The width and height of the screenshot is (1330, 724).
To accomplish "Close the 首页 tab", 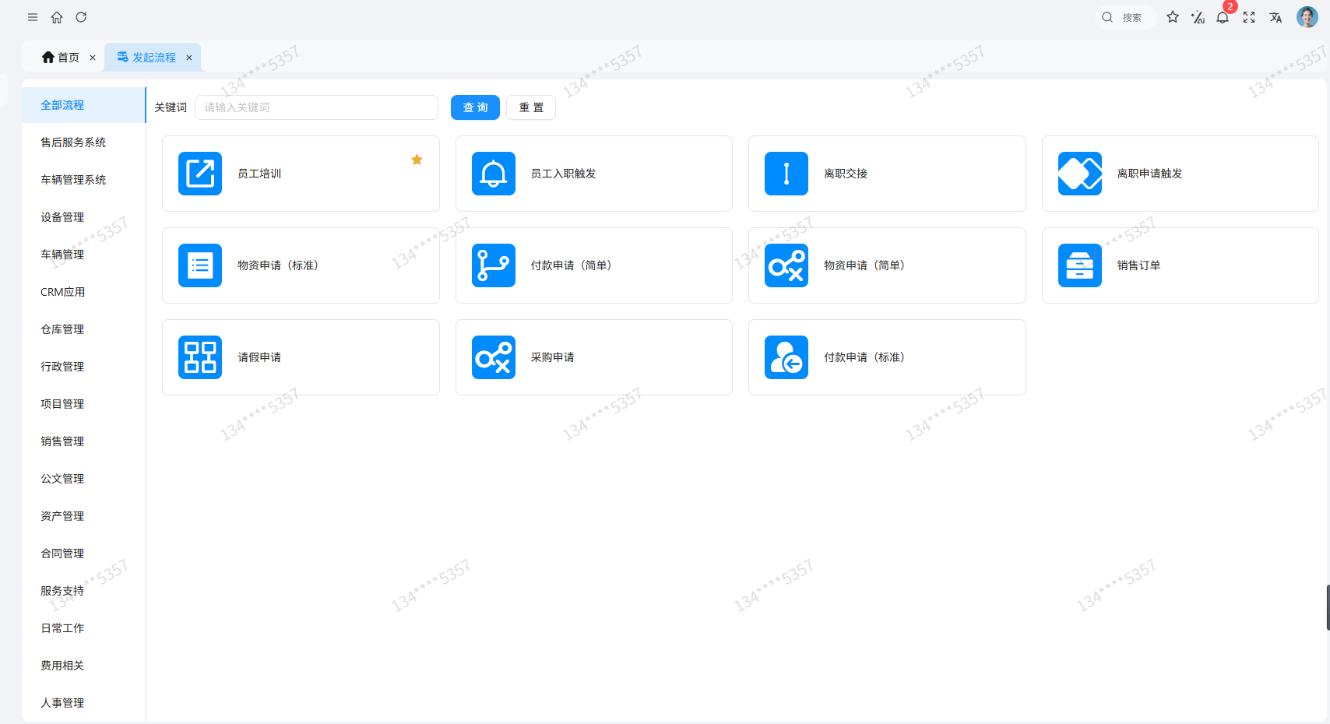I will coord(93,58).
